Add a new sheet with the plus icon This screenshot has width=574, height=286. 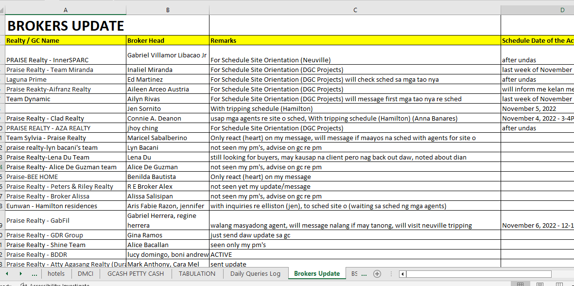377,273
